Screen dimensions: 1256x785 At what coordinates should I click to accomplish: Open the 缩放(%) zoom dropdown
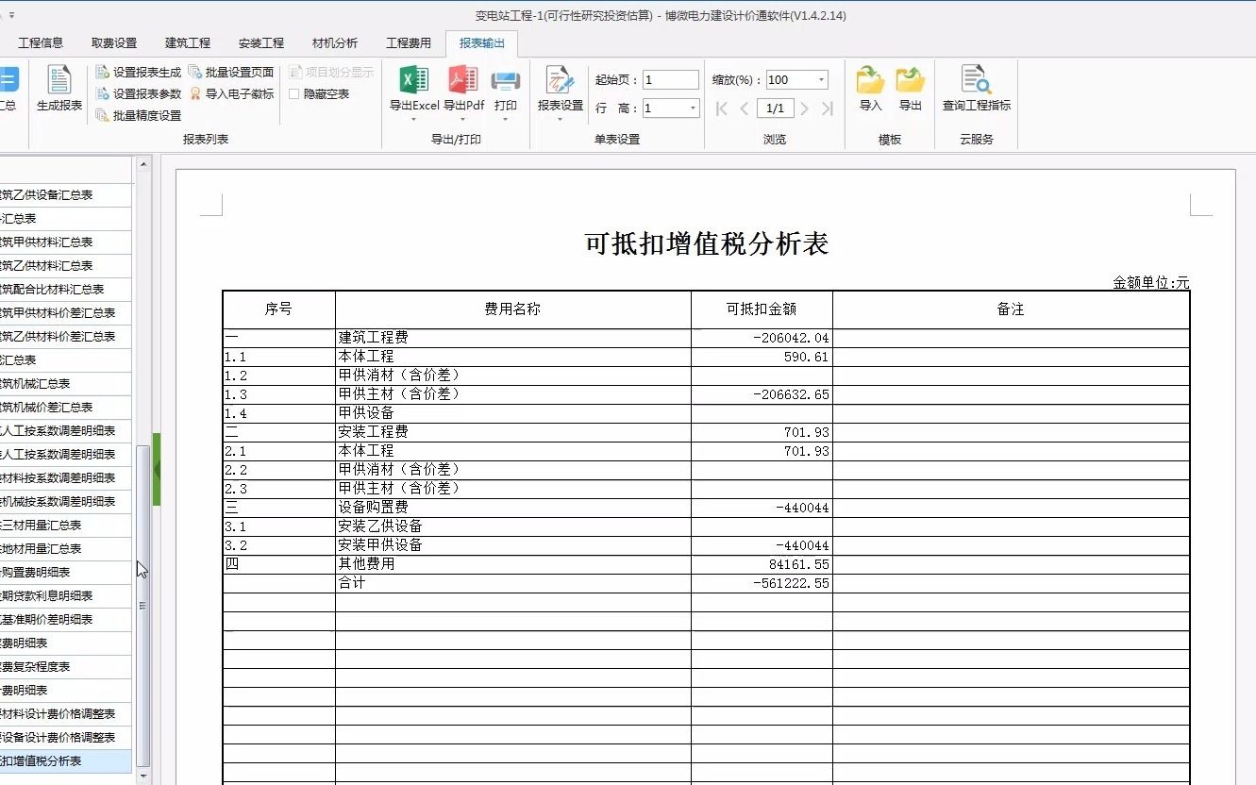click(820, 79)
